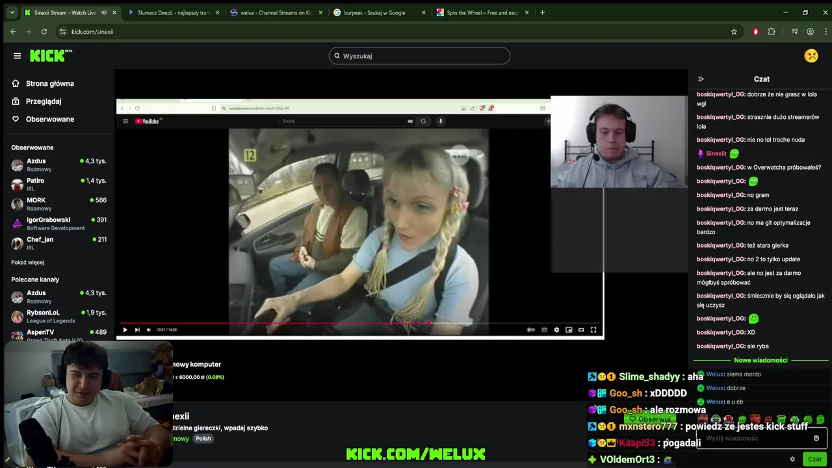Image resolution: width=832 pixels, height=468 pixels.
Task: Click the Kick logo
Action: click(51, 56)
